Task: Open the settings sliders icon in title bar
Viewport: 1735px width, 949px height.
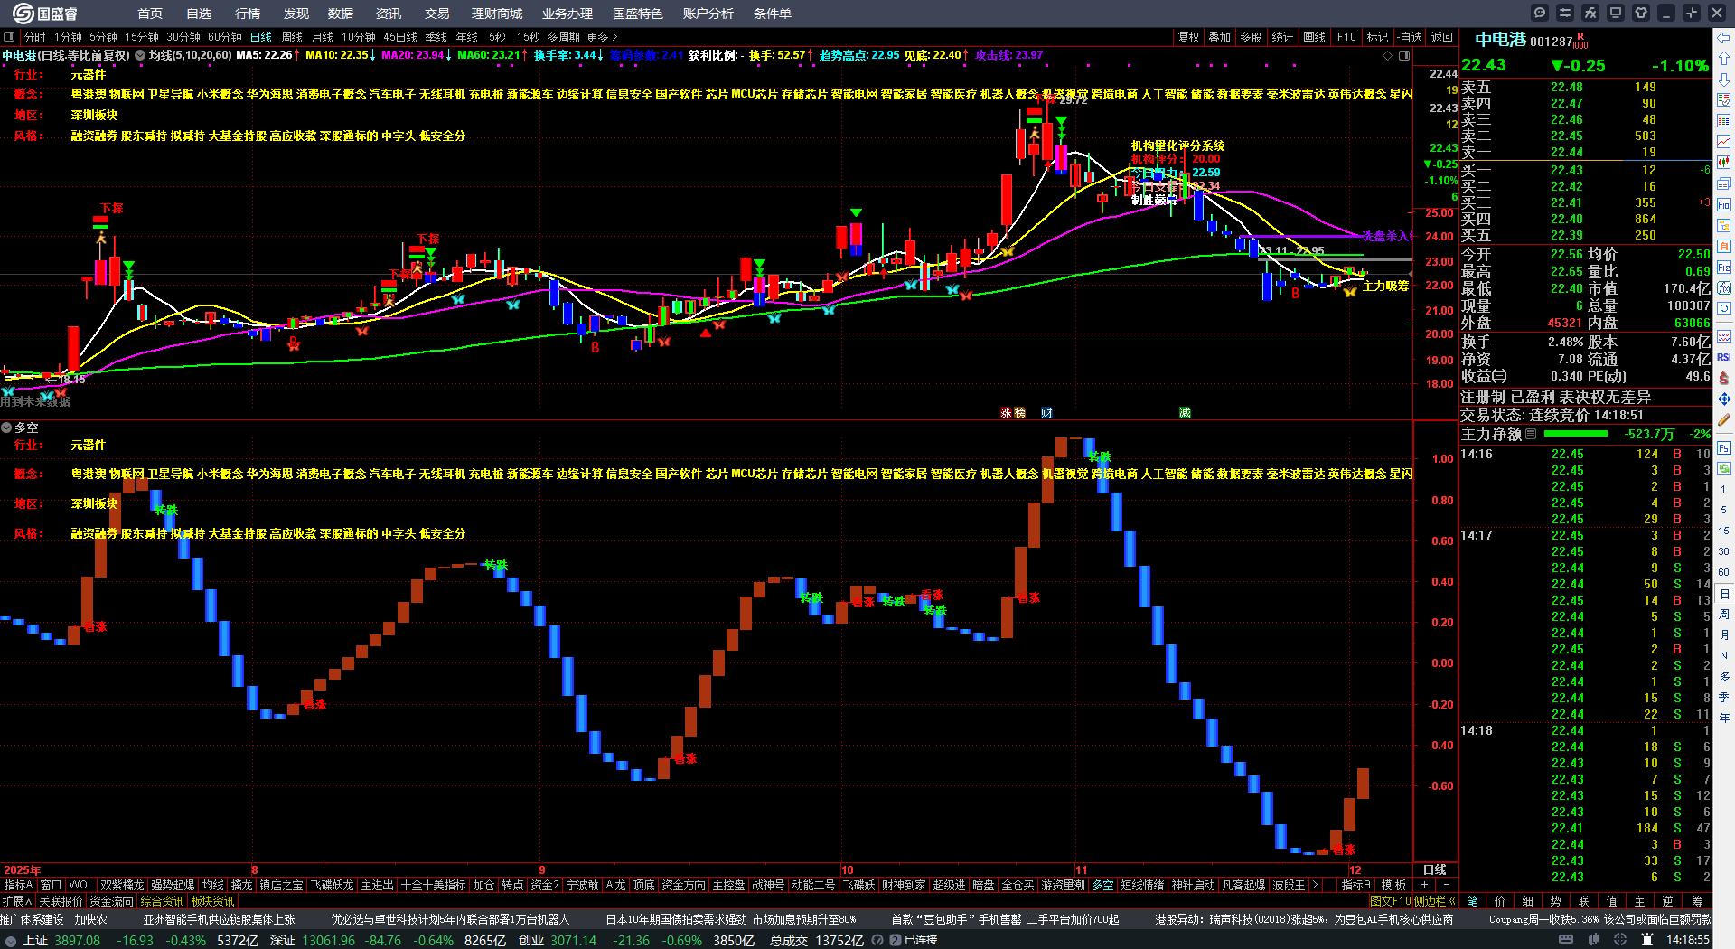Action: click(x=1565, y=13)
